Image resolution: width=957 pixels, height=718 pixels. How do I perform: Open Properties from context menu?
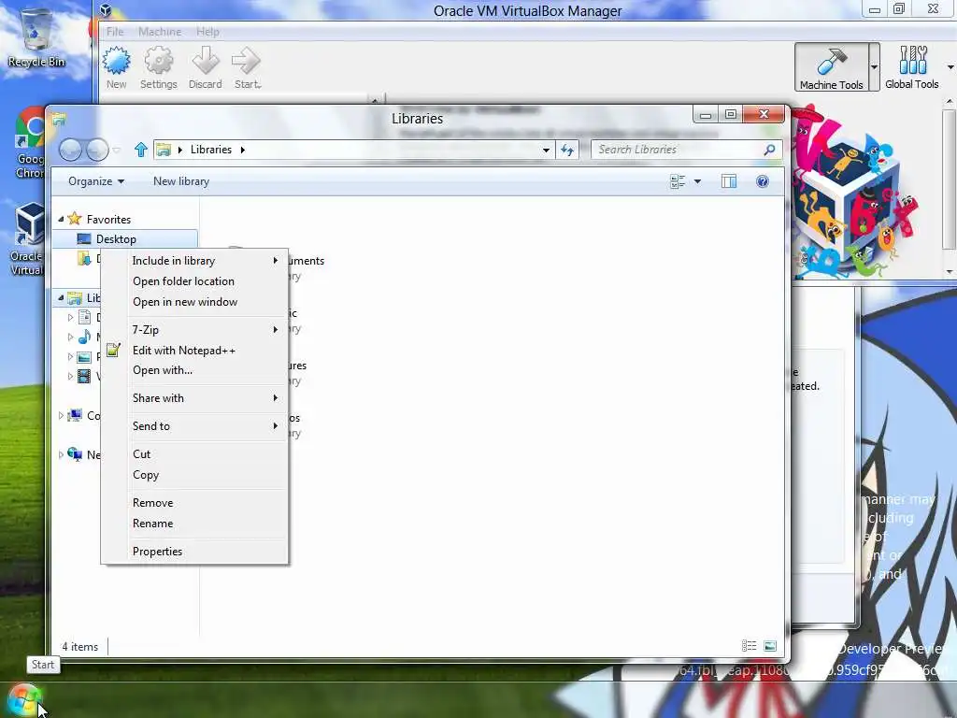194,552
